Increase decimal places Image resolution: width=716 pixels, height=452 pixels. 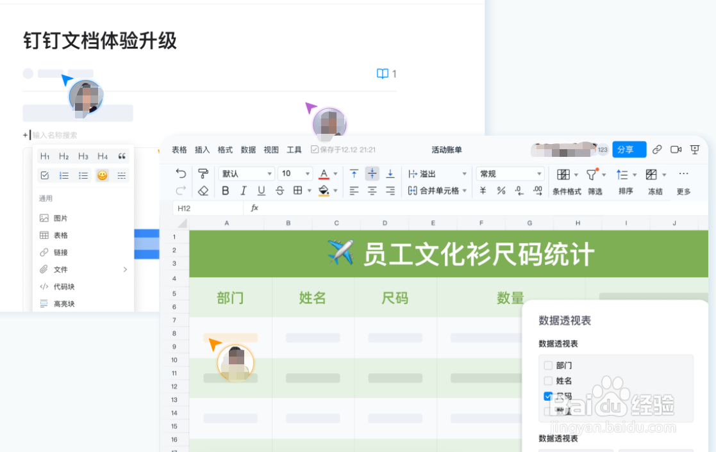(537, 191)
